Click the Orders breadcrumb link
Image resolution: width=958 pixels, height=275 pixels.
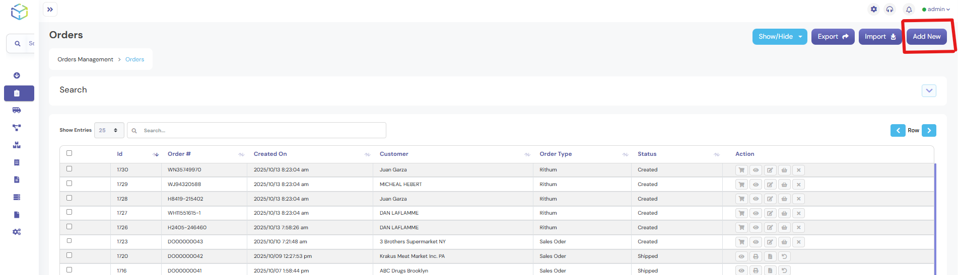[x=134, y=59]
